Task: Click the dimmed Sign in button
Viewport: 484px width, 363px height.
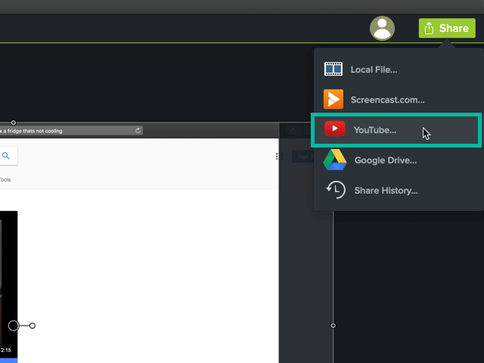Action: 302,157
